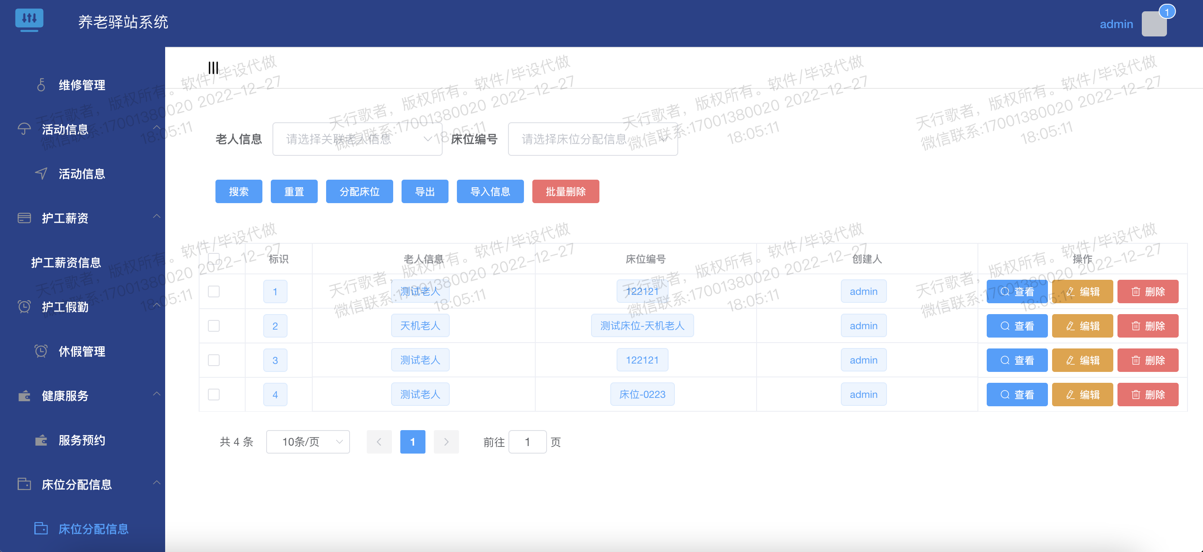Open the 10条/页 page size dropdown

tap(308, 441)
